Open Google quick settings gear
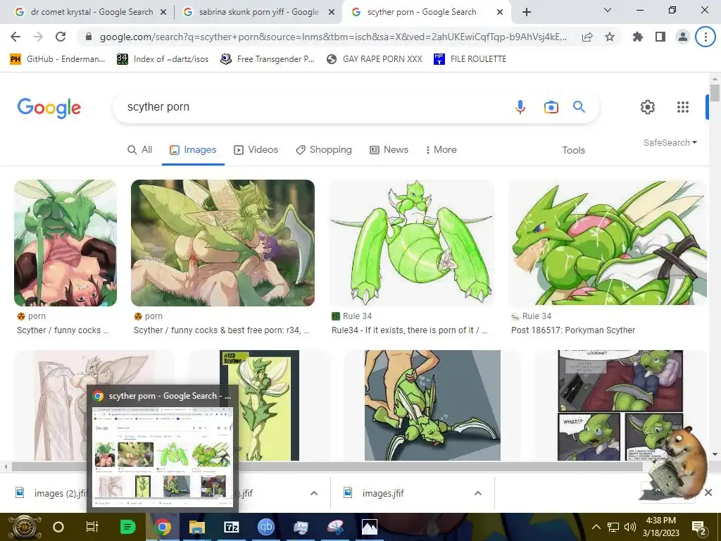Viewport: 721px width, 541px height. click(x=648, y=107)
